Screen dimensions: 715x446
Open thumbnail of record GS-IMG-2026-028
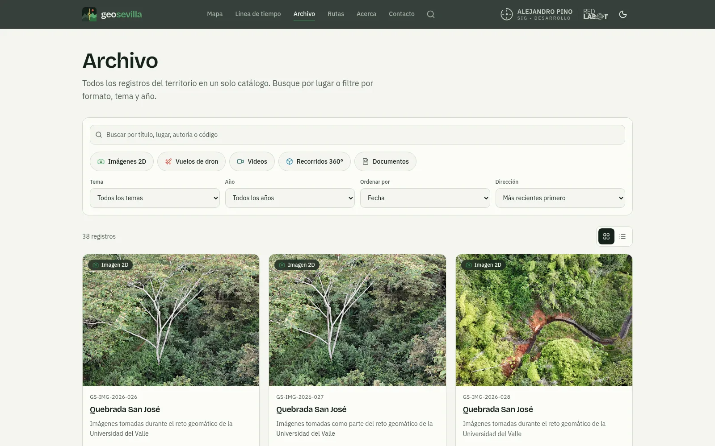pos(544,320)
